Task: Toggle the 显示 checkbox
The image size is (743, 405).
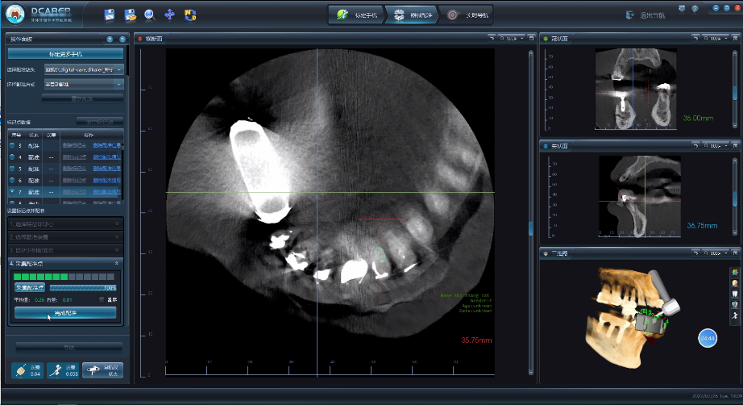Action: [102, 299]
